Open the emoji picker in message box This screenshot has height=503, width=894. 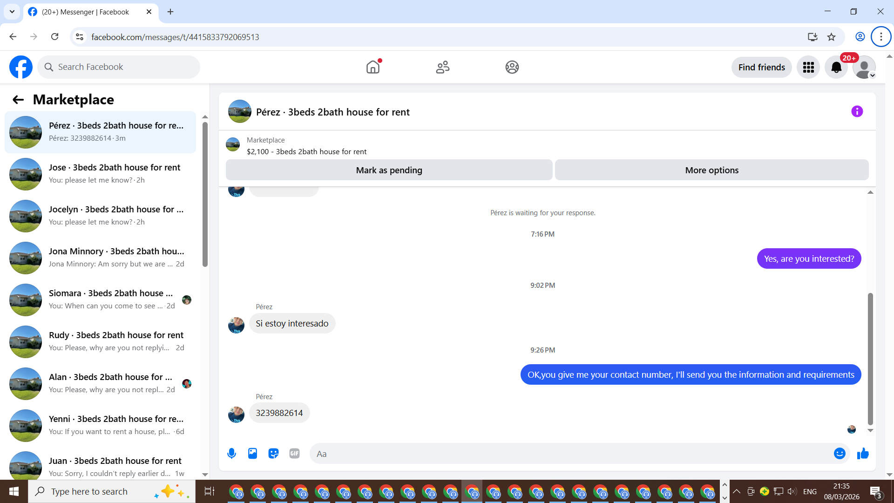[839, 453]
